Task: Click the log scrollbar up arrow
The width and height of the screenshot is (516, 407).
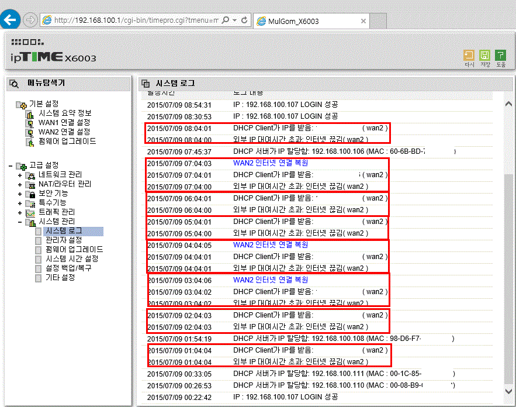Action: click(x=508, y=104)
